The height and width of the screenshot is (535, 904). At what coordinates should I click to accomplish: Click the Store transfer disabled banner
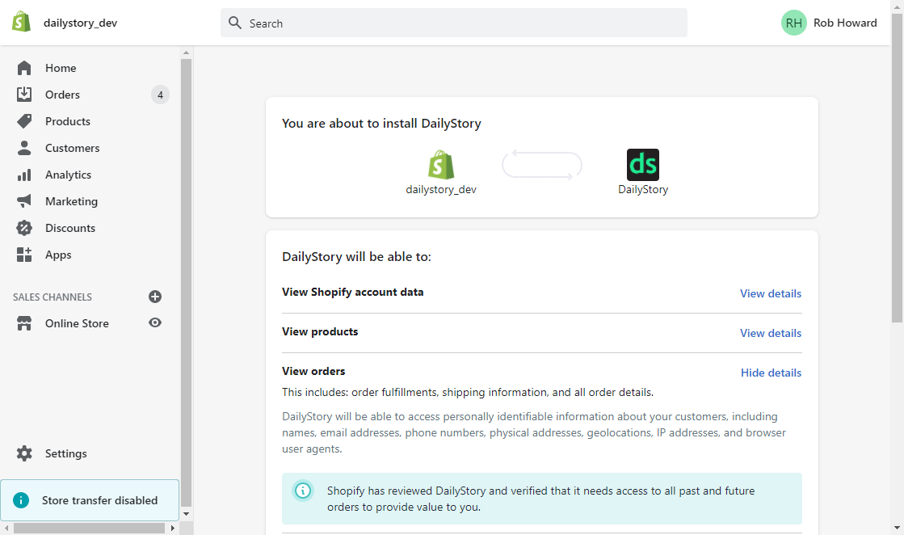[90, 500]
